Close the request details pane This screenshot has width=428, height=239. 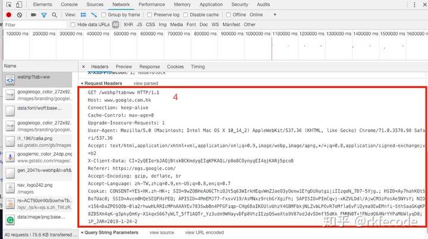click(x=83, y=67)
